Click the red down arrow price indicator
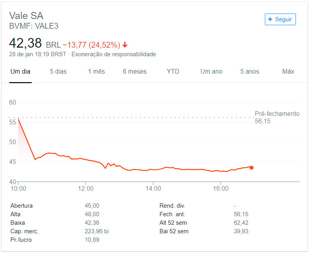311x253 pixels. pos(125,45)
